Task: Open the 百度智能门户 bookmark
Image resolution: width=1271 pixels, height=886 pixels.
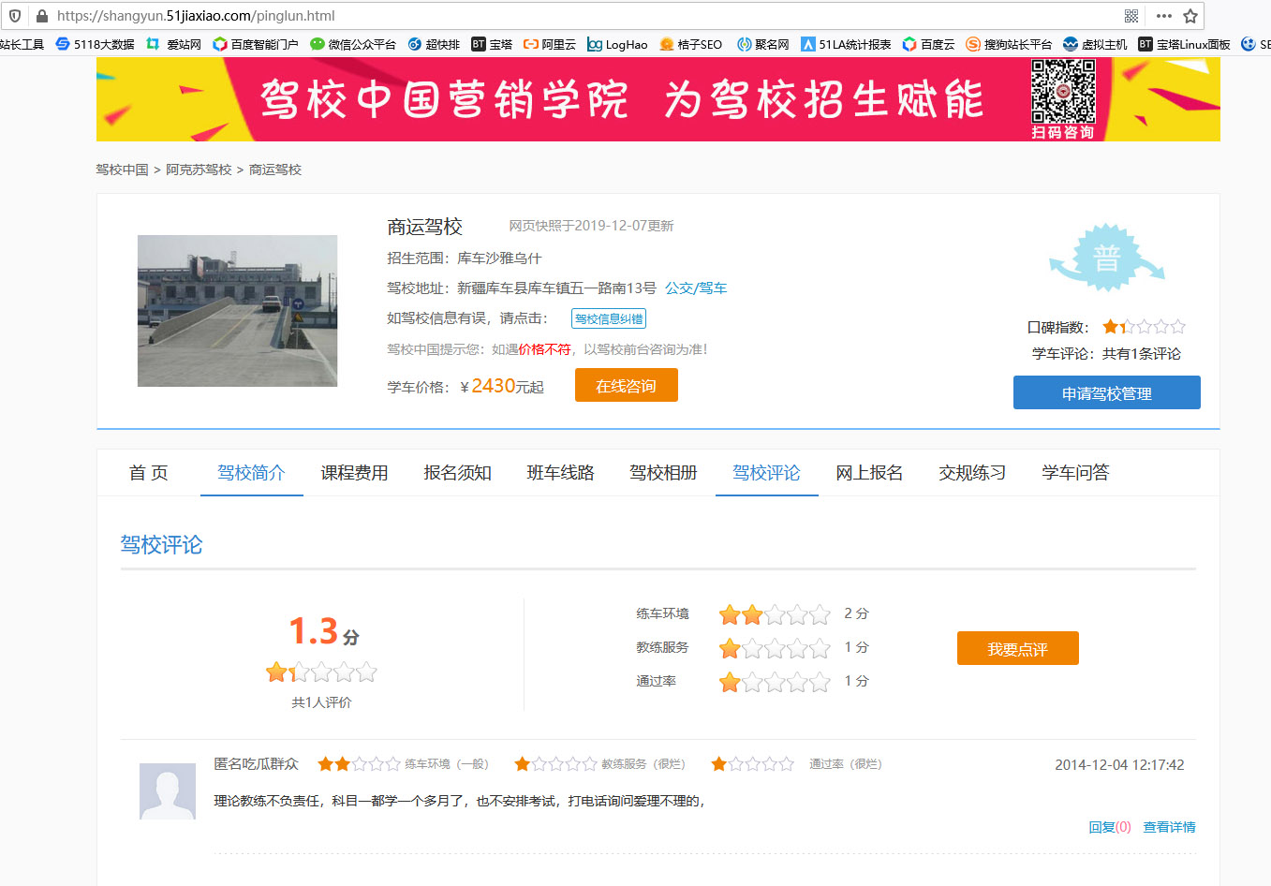Action: 256,44
